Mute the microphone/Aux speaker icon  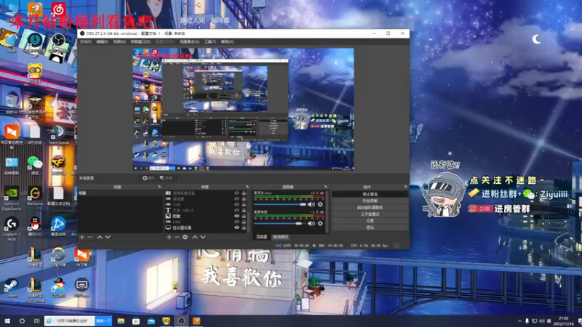(x=311, y=204)
